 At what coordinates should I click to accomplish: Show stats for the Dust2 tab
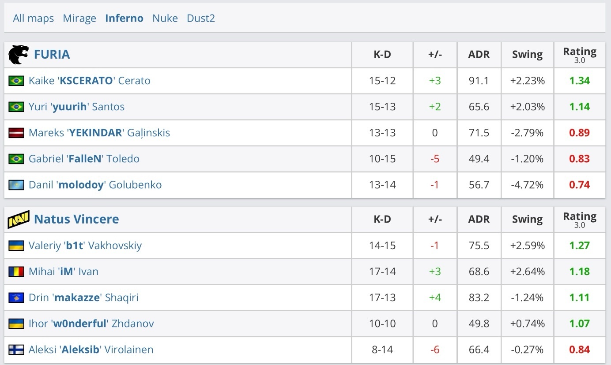pyautogui.click(x=201, y=18)
